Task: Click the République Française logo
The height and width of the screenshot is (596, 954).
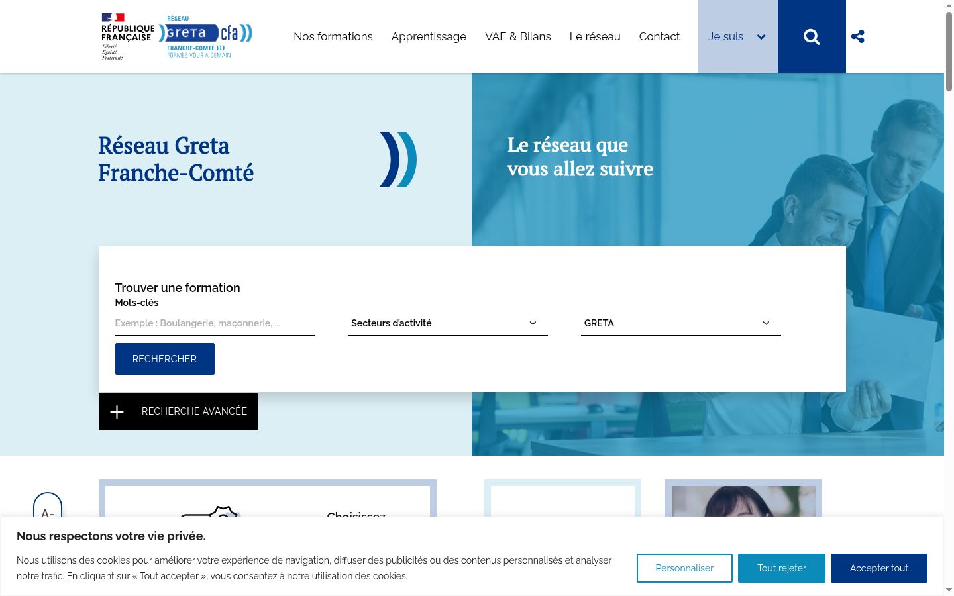Action: click(x=128, y=36)
